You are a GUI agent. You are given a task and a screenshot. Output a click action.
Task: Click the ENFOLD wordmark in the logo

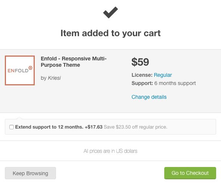point(18,71)
